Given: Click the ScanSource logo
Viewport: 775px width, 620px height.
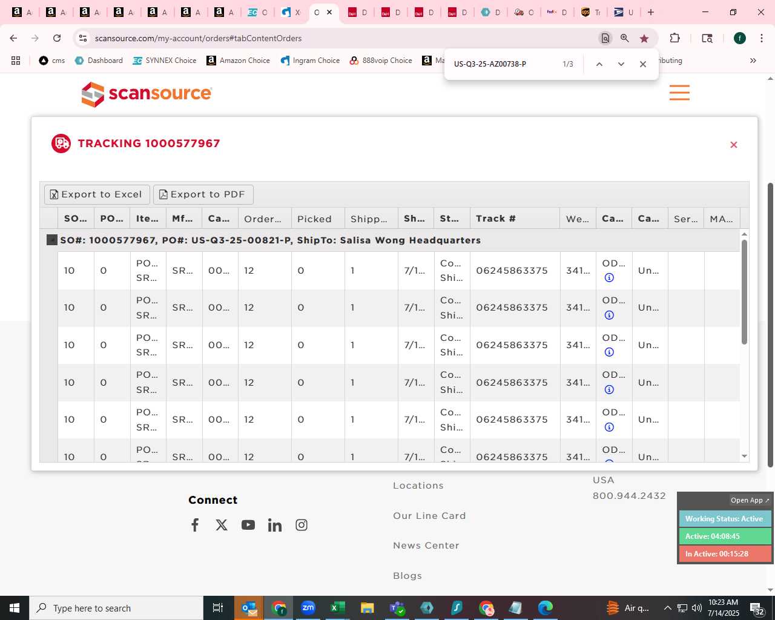Looking at the screenshot, I should (147, 94).
